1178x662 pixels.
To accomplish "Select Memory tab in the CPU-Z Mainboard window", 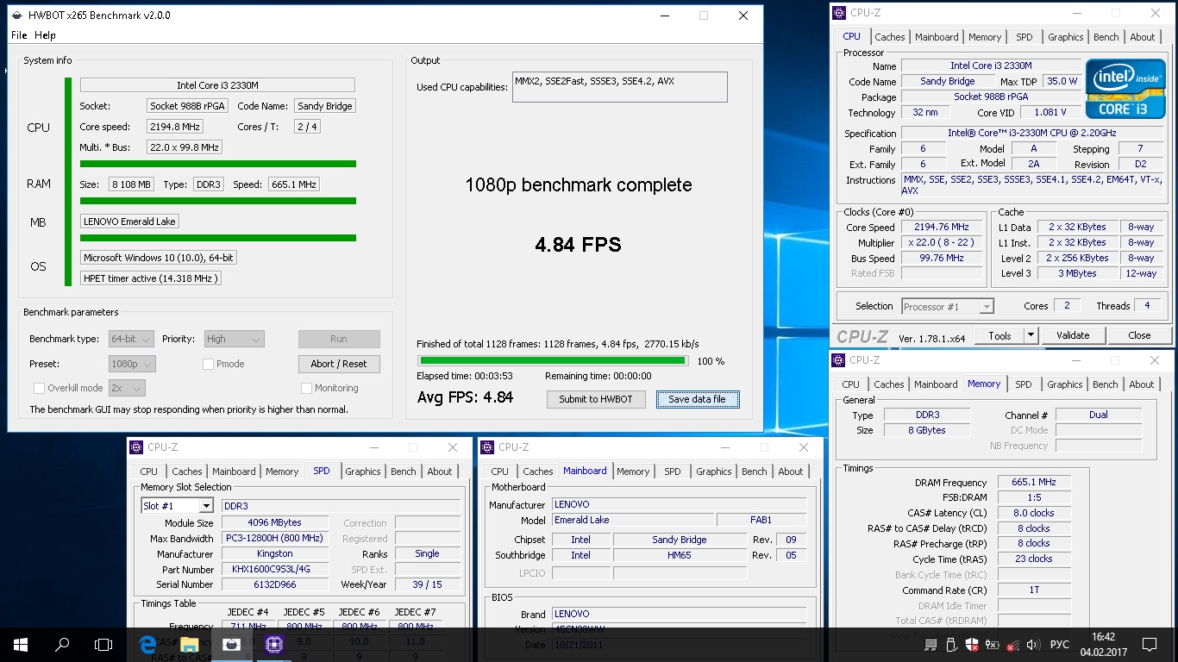I will pos(633,472).
